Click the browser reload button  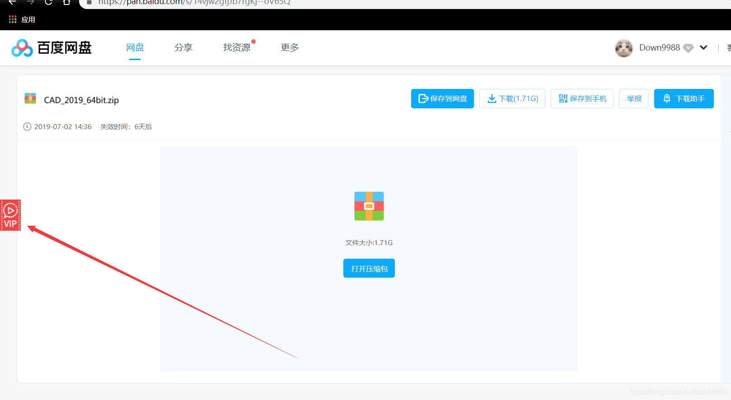pyautogui.click(x=49, y=2)
